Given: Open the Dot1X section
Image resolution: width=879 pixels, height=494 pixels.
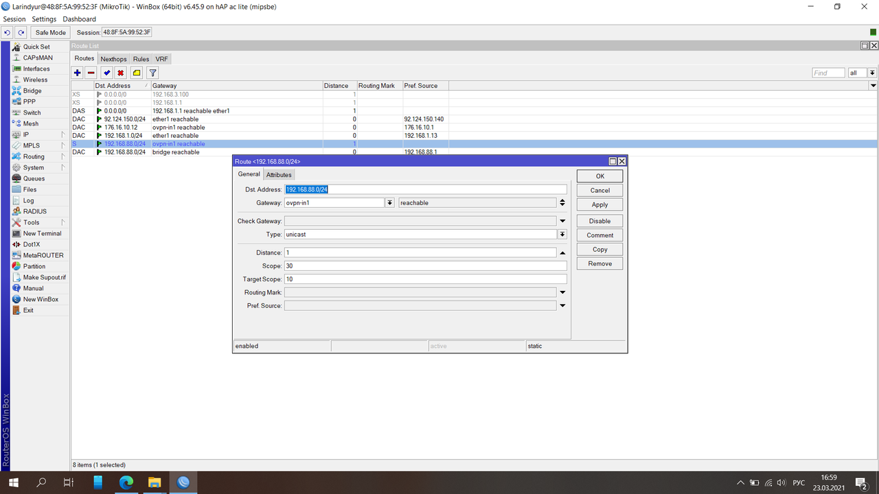Looking at the screenshot, I should [32, 244].
